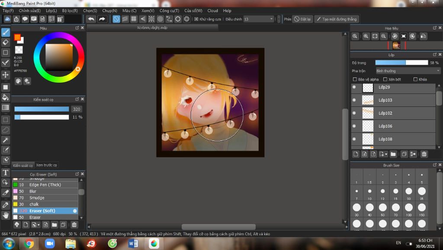Select the Eyedropper tool
The image size is (443, 250).
(6, 205)
